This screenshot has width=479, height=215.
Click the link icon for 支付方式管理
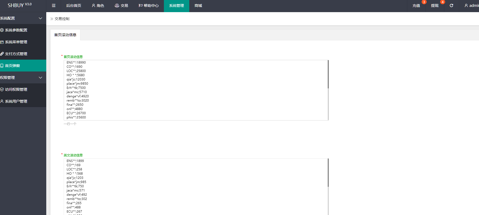point(2,54)
